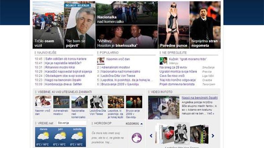Click the Slovenija weather location field
Image resolution: width=264 pixels, height=148 pixels.
72,123
